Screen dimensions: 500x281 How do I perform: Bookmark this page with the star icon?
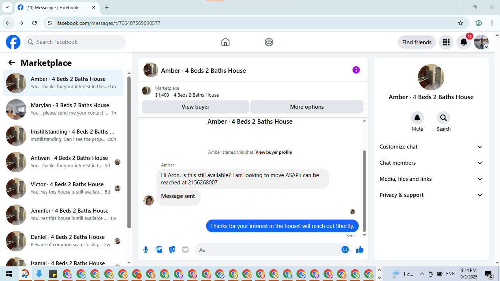click(460, 23)
